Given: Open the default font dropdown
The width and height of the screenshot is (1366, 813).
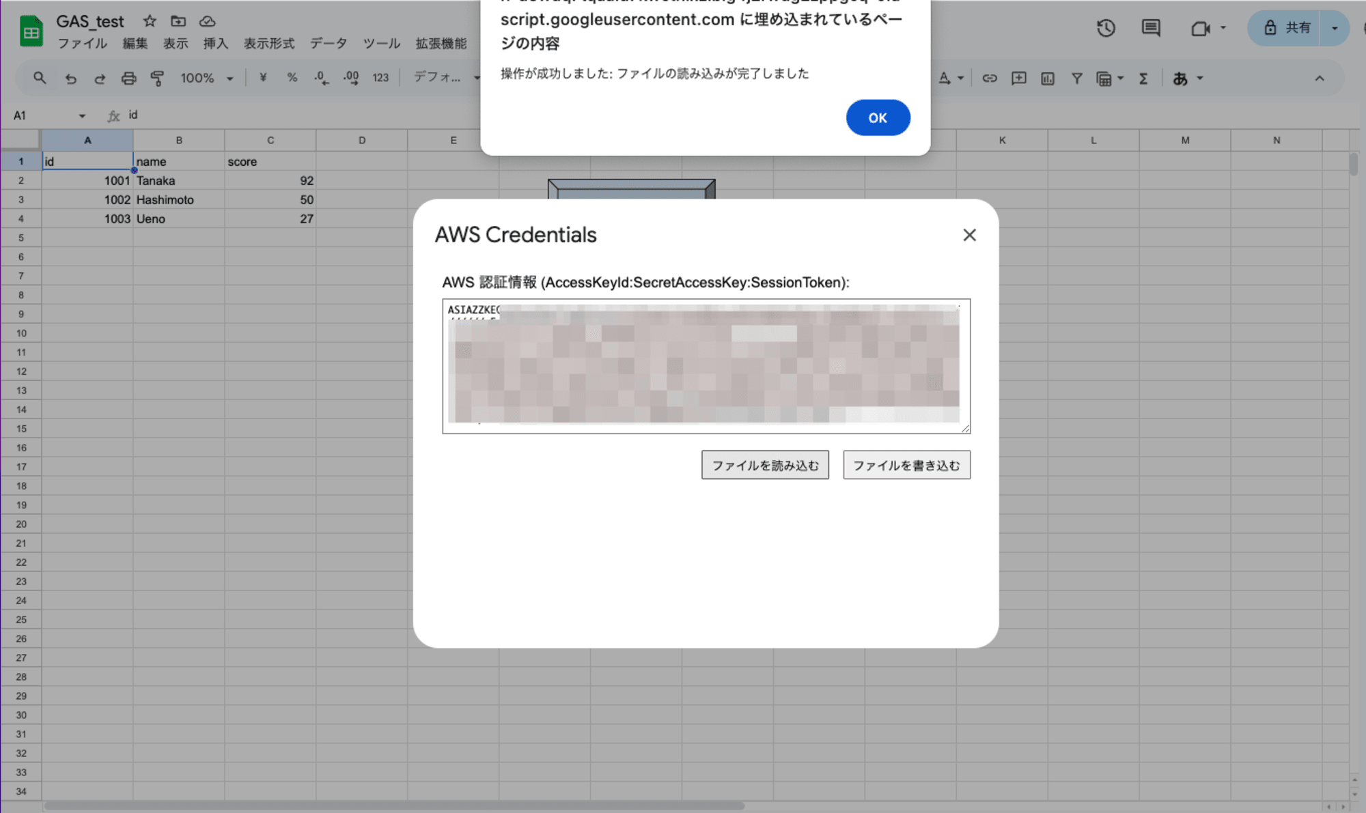Looking at the screenshot, I should [x=446, y=77].
